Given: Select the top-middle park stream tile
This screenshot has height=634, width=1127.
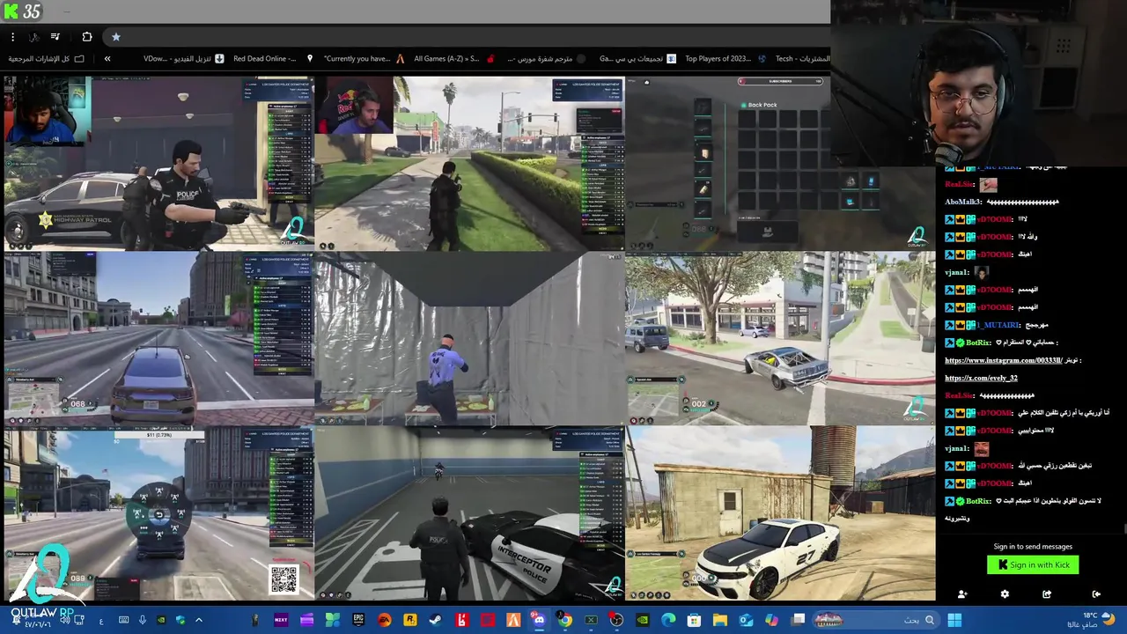Looking at the screenshot, I should pyautogui.click(x=469, y=164).
